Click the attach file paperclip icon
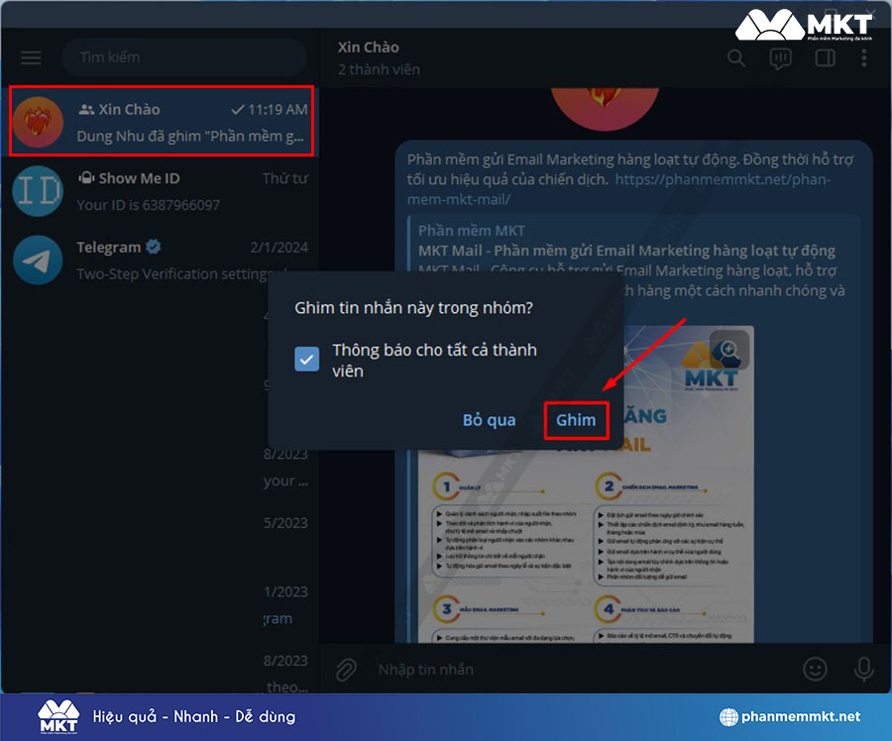 346,670
